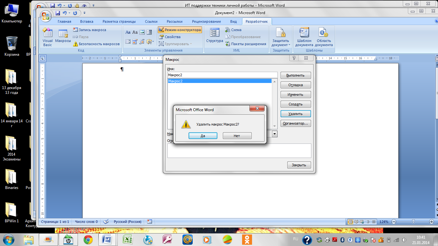Switch to the Вид tab
This screenshot has height=246, width=438.
[233, 21]
